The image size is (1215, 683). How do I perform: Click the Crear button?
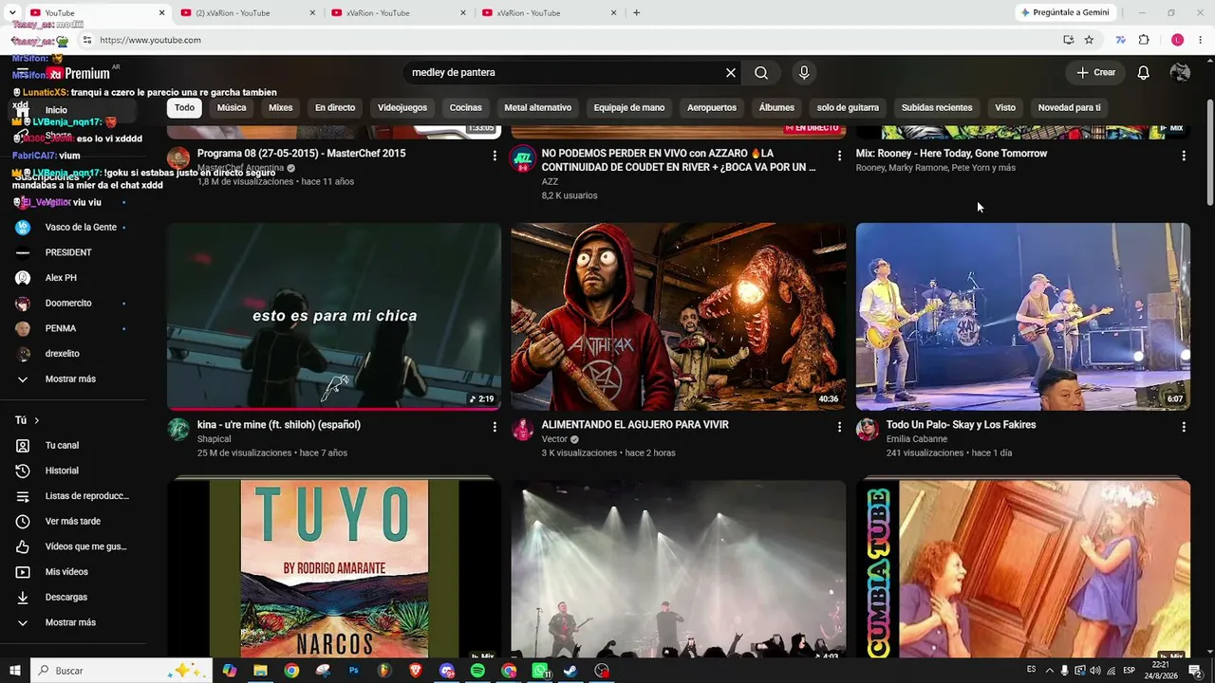(1095, 73)
